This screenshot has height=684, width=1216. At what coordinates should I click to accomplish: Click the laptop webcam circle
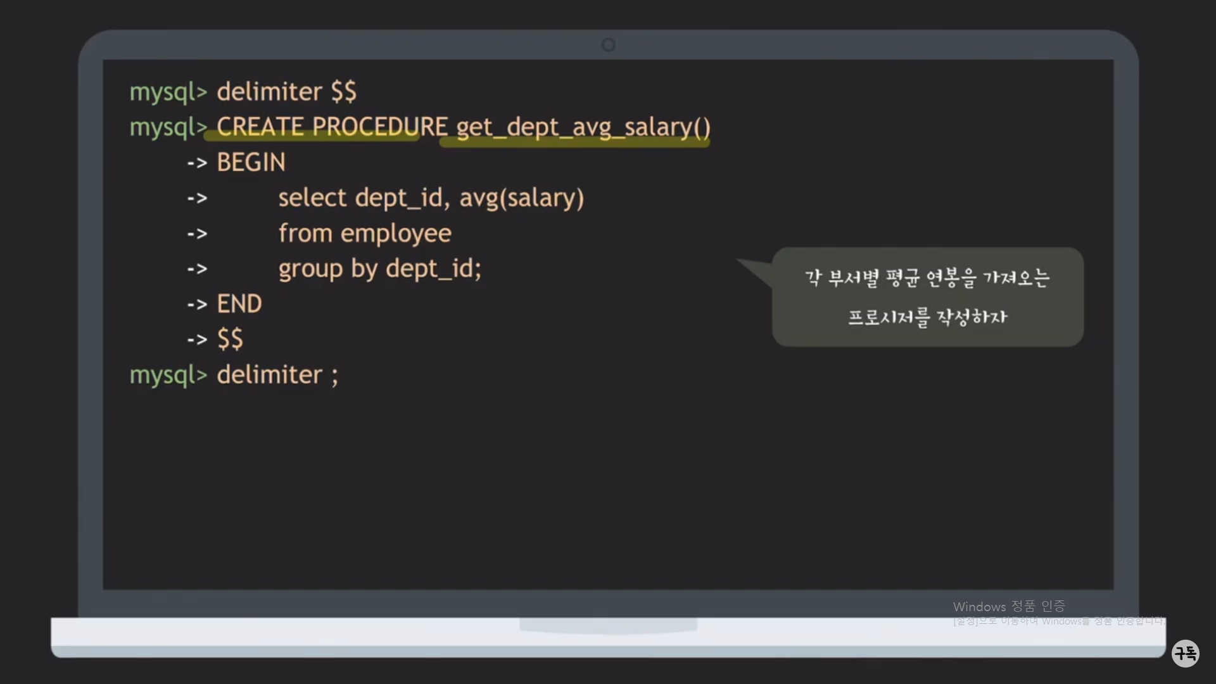point(608,45)
